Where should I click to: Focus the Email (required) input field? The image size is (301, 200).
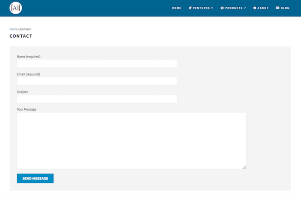coord(96,81)
